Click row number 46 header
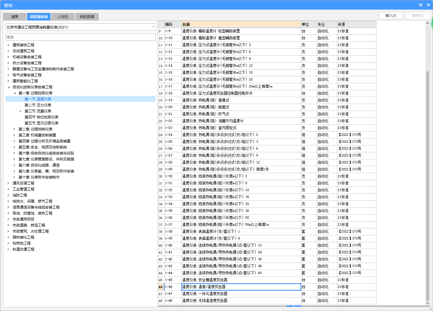 point(161,287)
